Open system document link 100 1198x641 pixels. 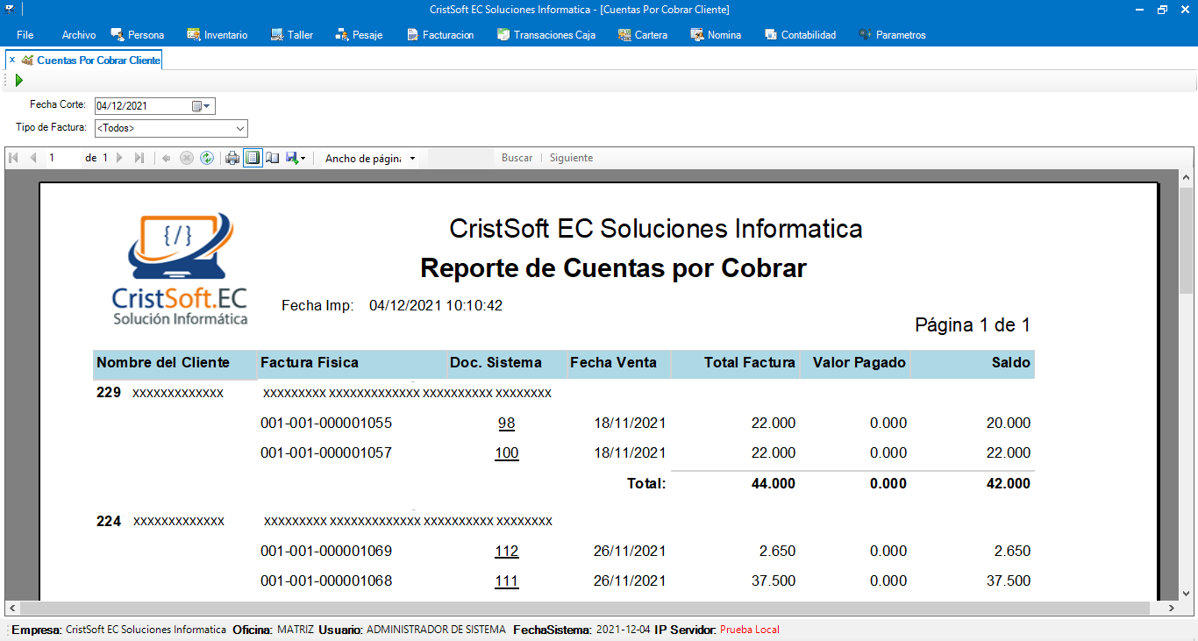(x=507, y=453)
